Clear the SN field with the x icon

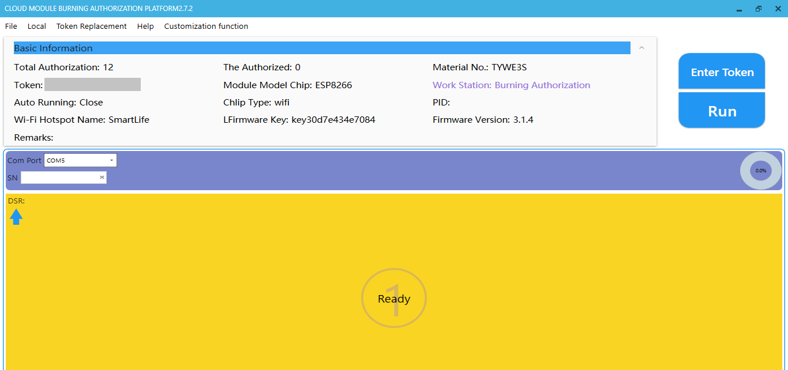[x=102, y=178]
